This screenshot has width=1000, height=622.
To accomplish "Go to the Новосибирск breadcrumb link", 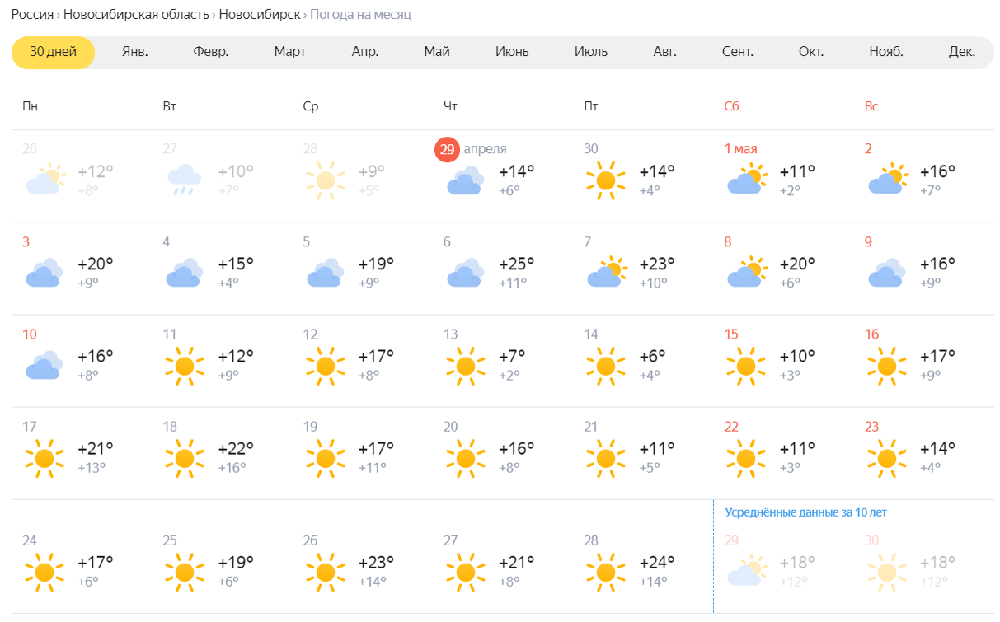I will (x=260, y=15).
